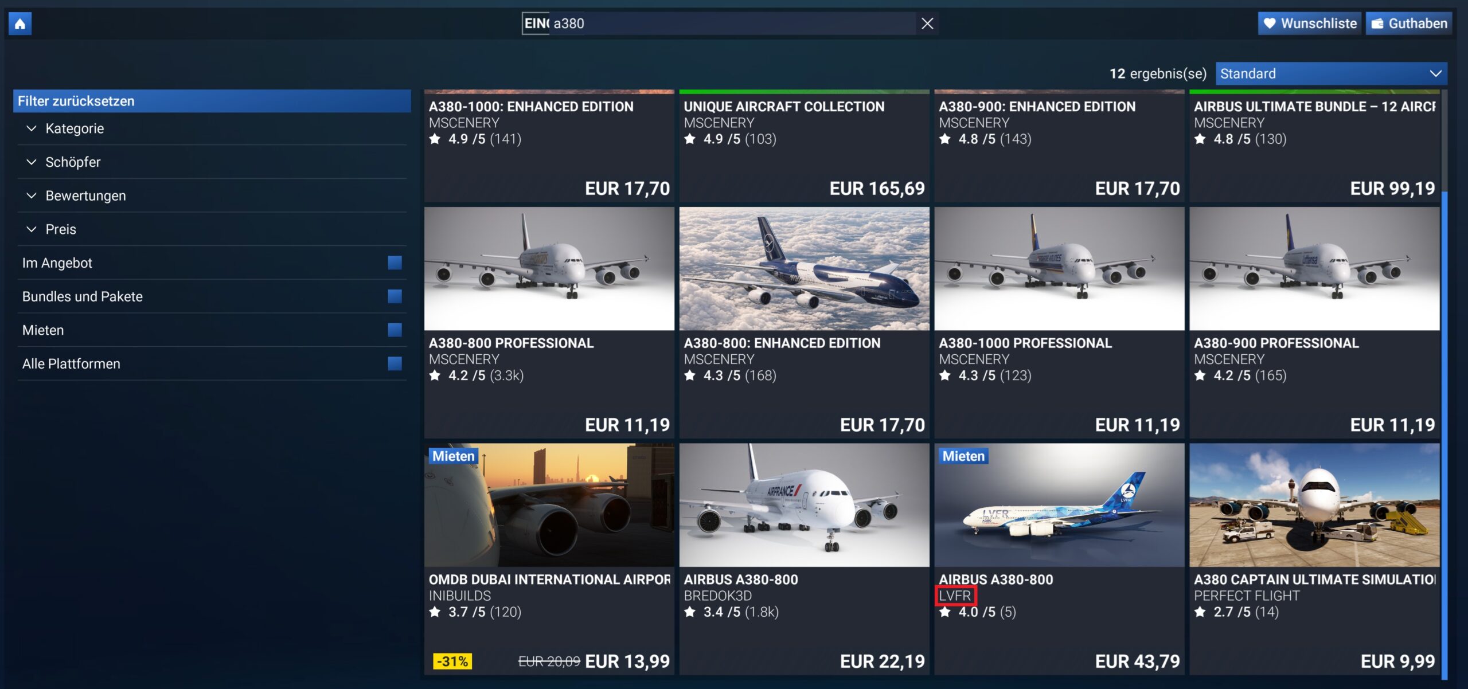Click the LVFR creator name

click(x=955, y=596)
